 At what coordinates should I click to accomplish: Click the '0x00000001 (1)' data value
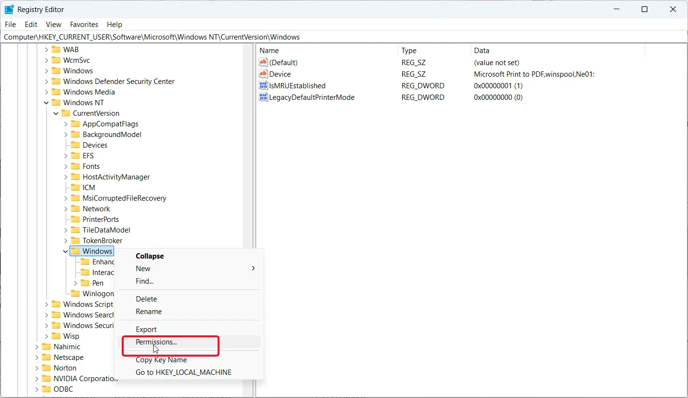[x=498, y=85]
